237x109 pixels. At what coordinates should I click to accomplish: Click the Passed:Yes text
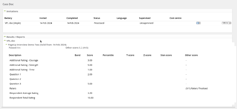[x=15, y=48]
